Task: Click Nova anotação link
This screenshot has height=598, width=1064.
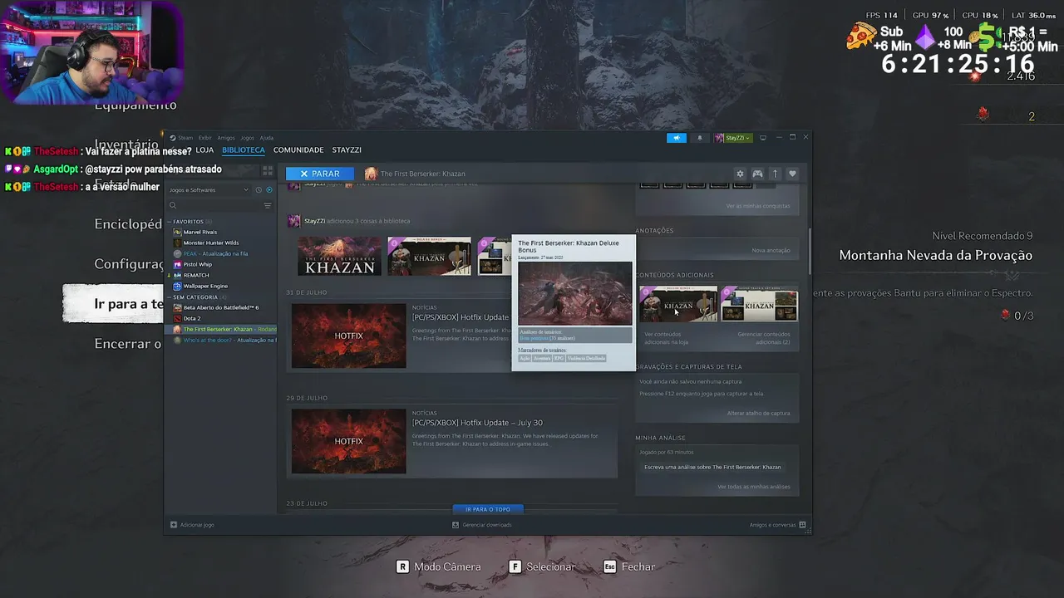Action: pos(771,250)
